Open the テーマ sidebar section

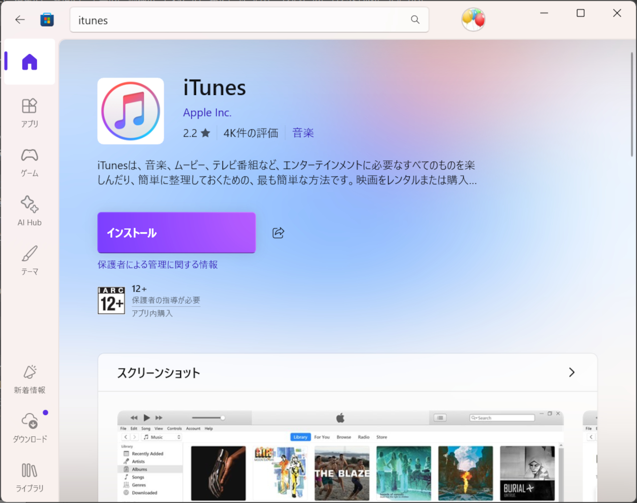(29, 261)
